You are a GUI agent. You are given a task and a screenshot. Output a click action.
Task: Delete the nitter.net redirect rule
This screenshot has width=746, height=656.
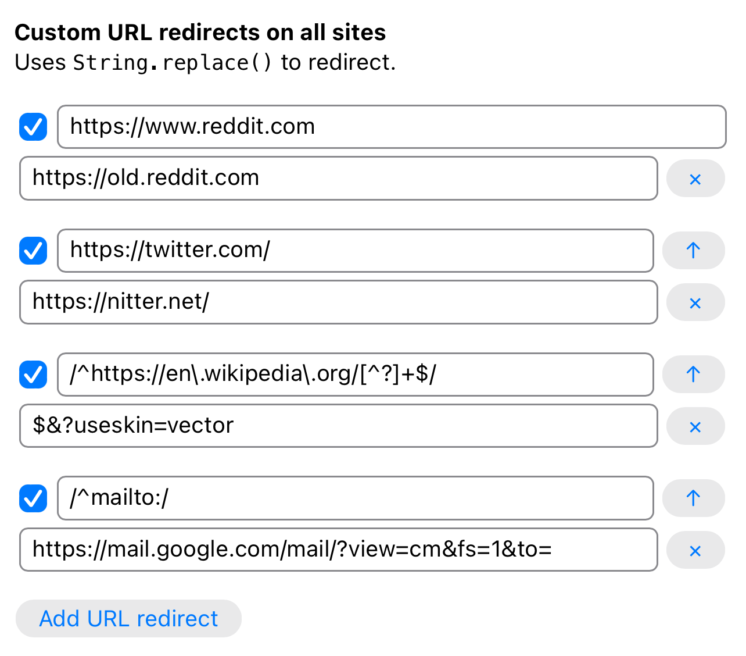pyautogui.click(x=695, y=303)
